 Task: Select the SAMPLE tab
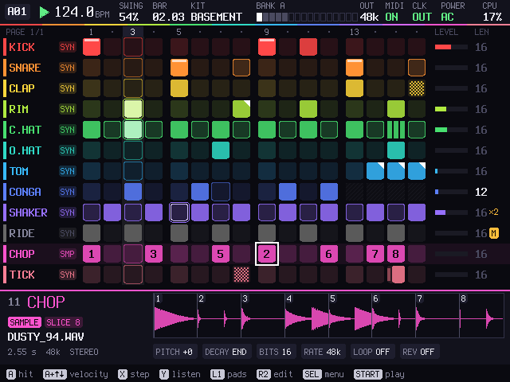(x=25, y=322)
